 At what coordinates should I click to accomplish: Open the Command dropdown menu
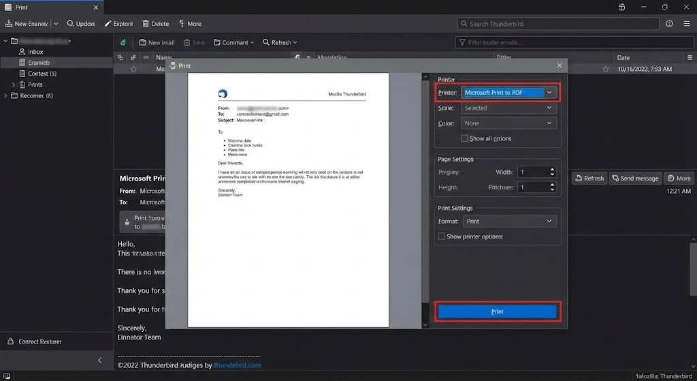pos(233,42)
